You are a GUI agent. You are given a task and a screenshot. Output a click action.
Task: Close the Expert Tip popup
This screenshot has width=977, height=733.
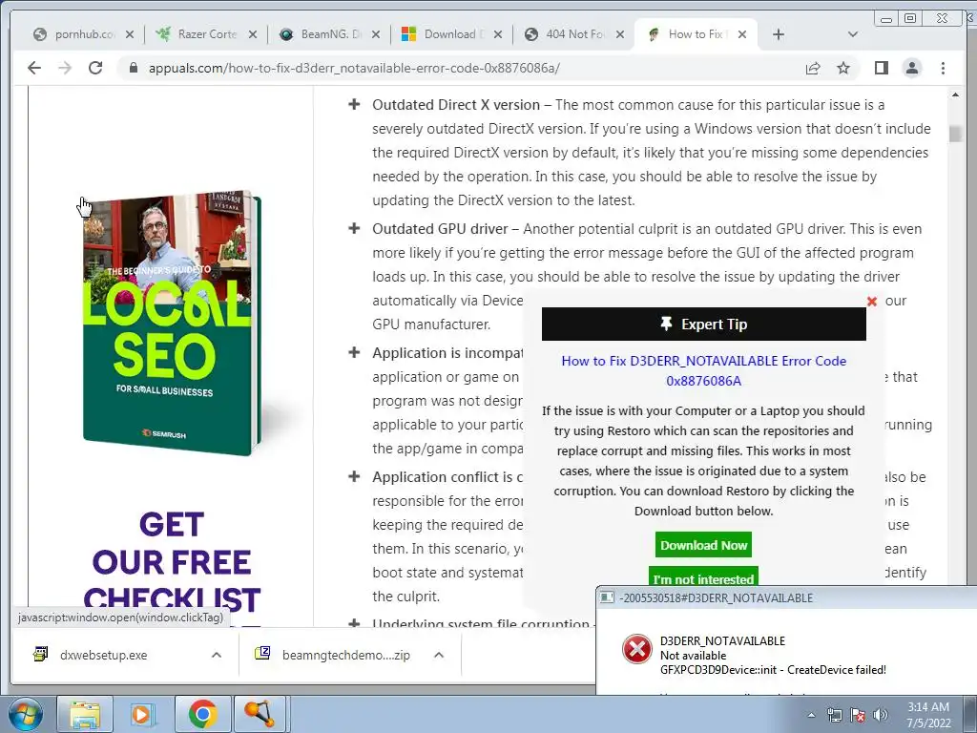pos(872,302)
